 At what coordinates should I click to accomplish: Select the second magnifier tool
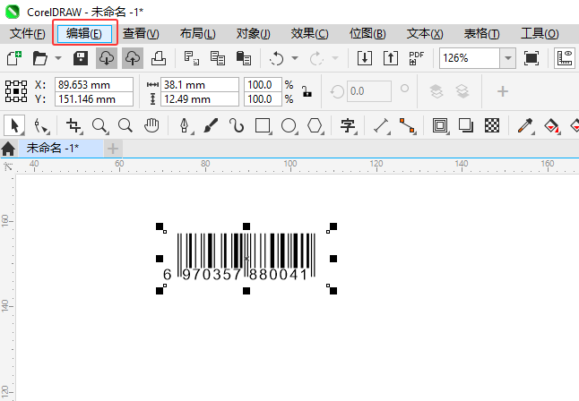(125, 126)
